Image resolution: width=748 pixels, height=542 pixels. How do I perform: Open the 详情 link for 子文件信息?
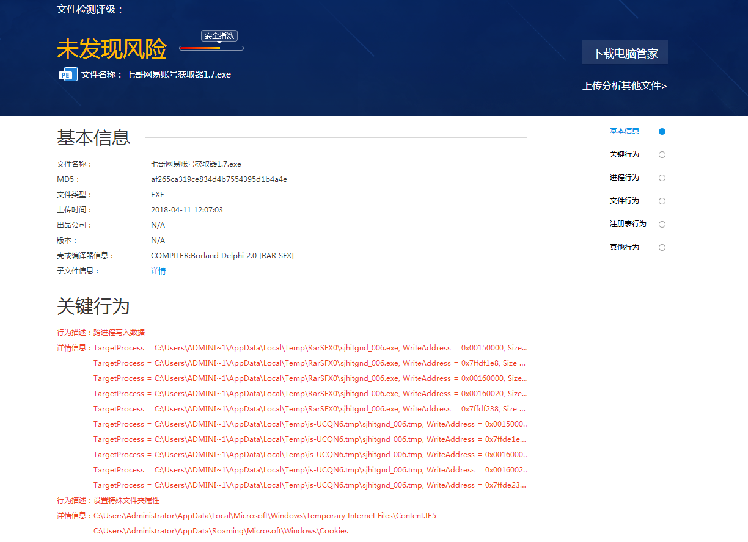[x=158, y=271]
